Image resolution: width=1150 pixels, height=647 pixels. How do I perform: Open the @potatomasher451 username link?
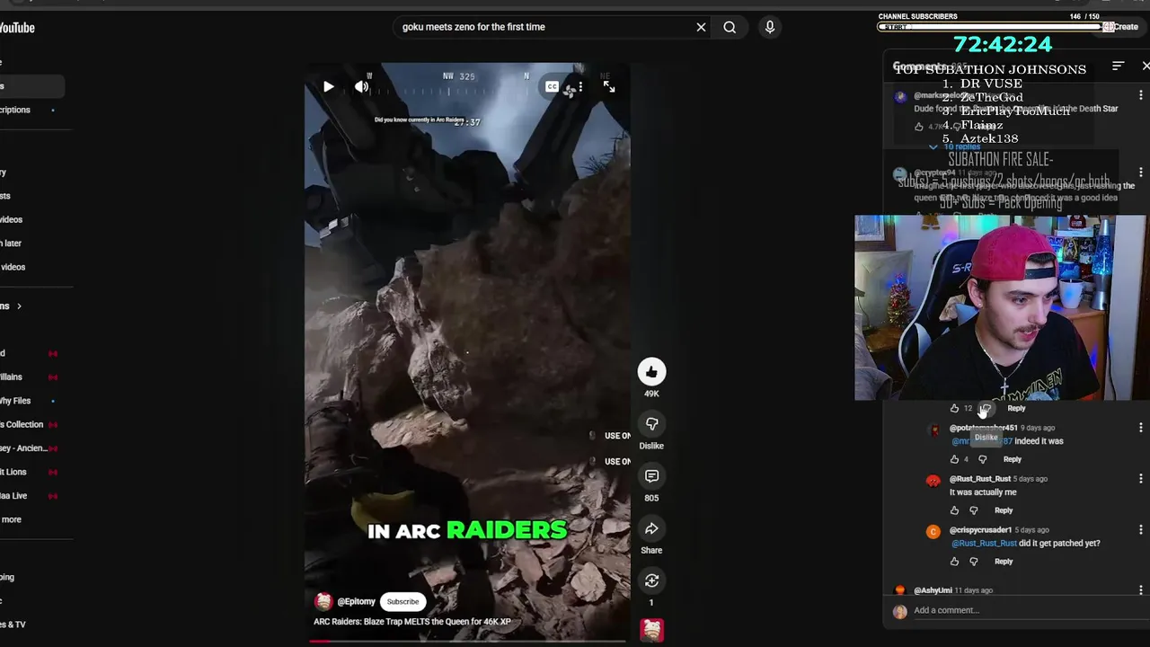(983, 428)
